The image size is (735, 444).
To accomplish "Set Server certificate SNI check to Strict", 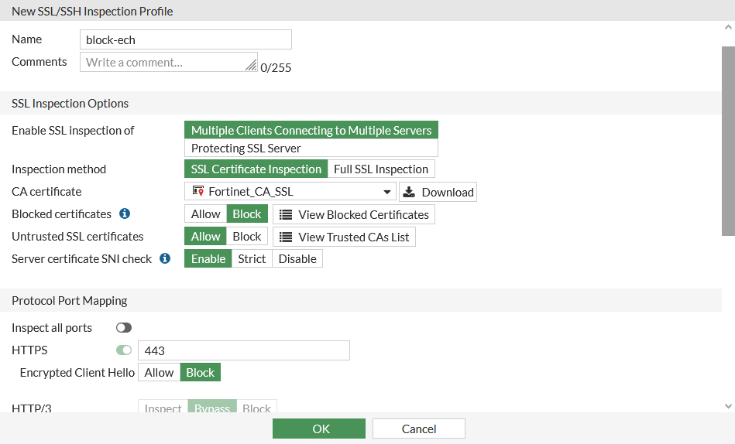I will 252,258.
